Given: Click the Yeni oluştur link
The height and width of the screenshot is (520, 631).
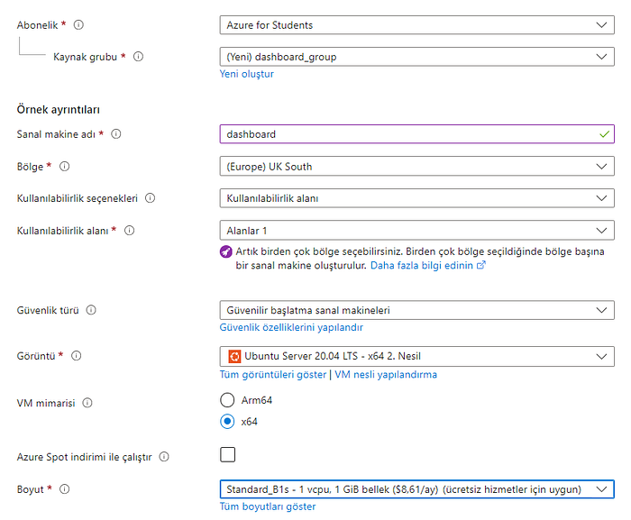Looking at the screenshot, I should (x=246, y=74).
